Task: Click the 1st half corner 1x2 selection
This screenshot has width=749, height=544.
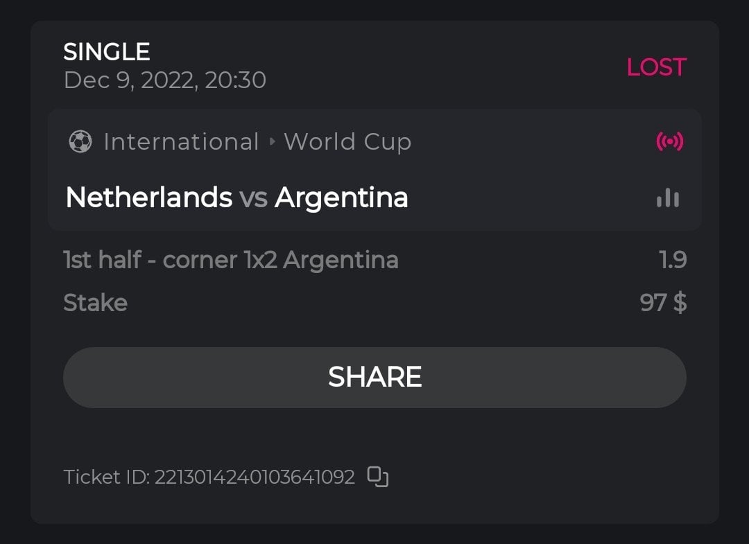Action: [x=230, y=261]
